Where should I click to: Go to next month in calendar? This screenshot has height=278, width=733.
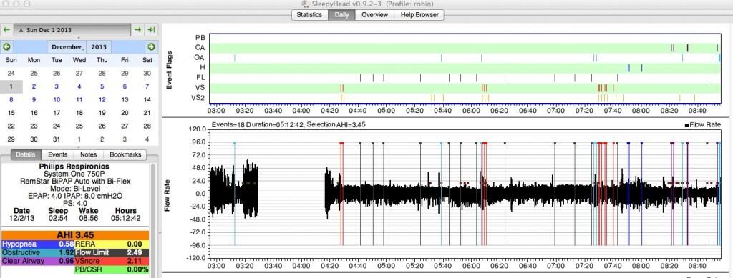pyautogui.click(x=150, y=47)
